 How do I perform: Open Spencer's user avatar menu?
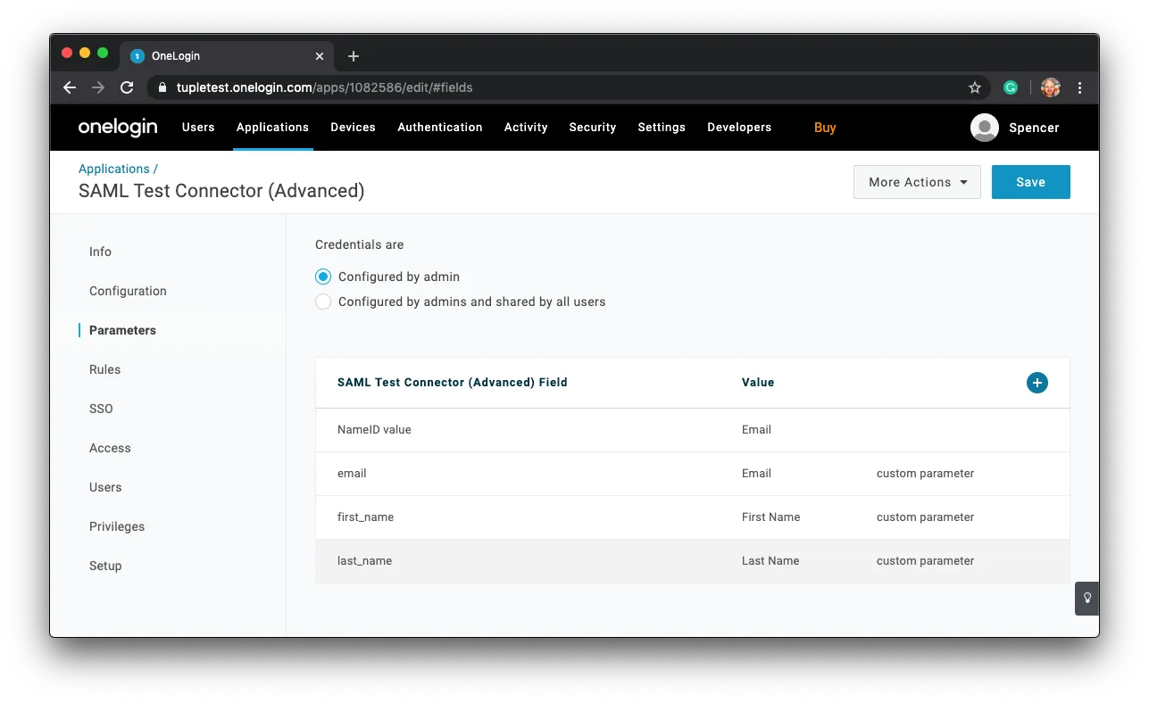[x=984, y=128]
